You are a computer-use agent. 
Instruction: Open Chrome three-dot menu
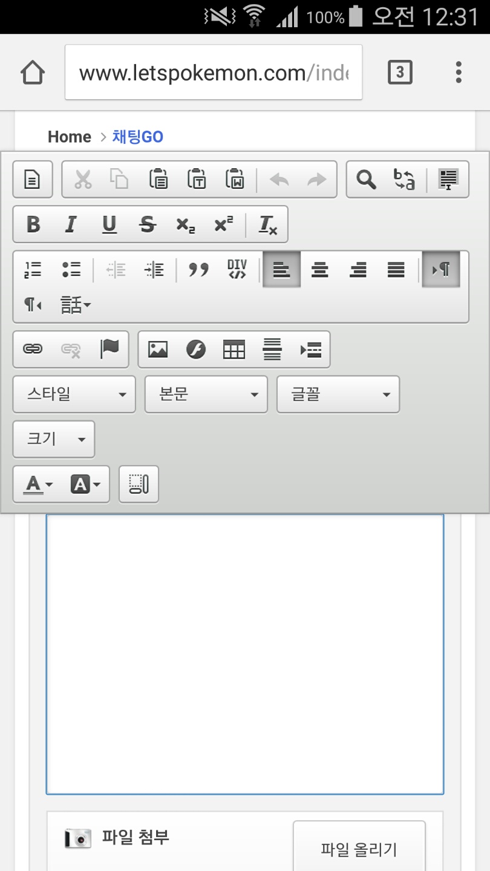click(x=459, y=73)
